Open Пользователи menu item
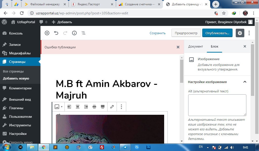The image size is (259, 151). pyautogui.click(x=20, y=117)
